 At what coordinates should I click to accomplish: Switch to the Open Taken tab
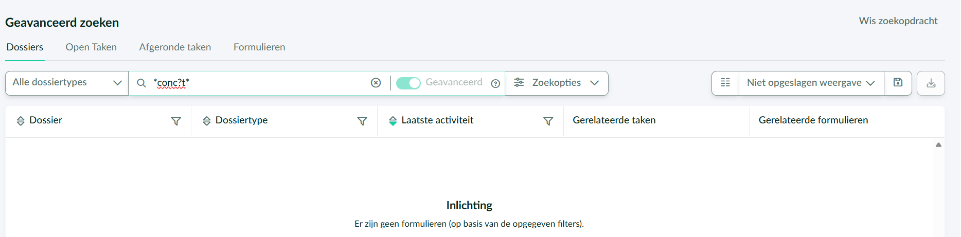[91, 47]
